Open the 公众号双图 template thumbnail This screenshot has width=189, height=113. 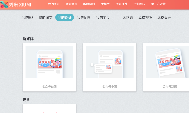click(x=167, y=62)
